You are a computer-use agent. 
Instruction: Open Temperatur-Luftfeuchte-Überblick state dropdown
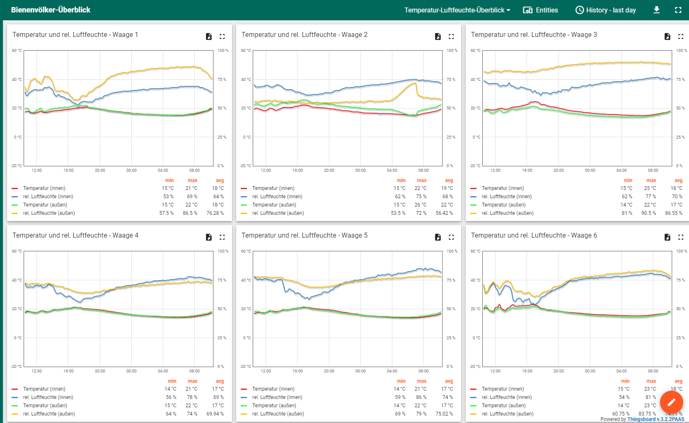click(x=457, y=10)
